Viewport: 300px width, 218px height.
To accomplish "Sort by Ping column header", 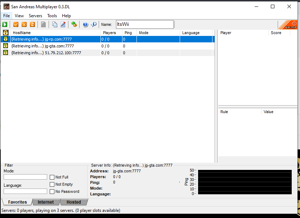I will tap(129, 33).
